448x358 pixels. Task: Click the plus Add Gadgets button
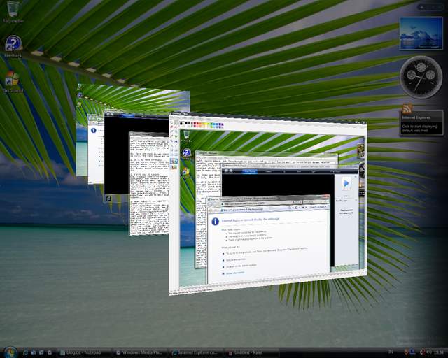[422, 7]
